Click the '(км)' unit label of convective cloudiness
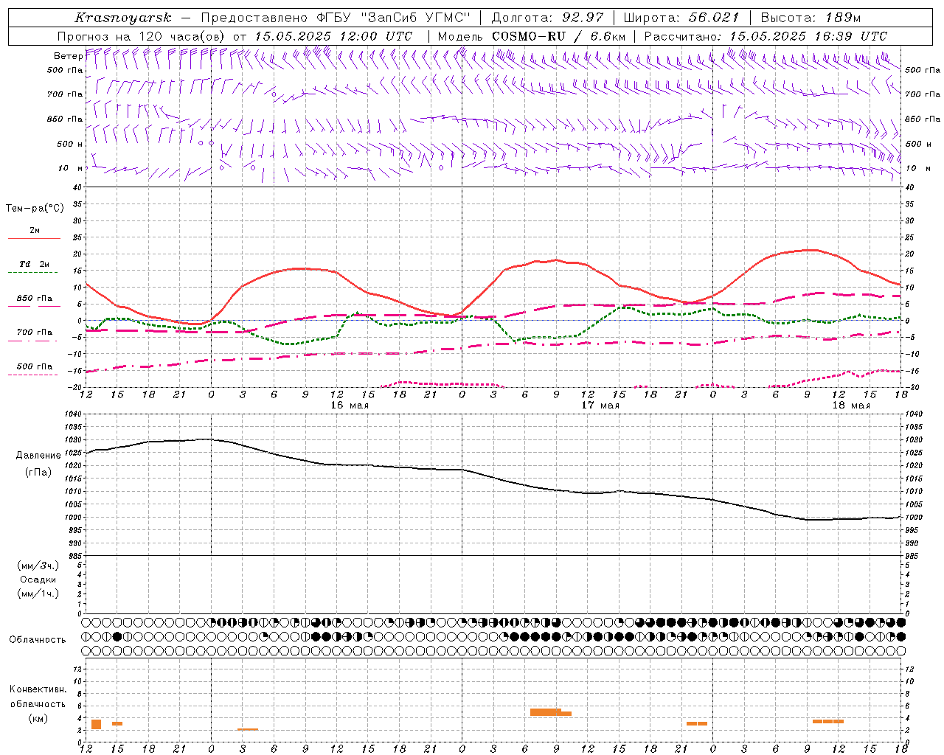This screenshot has width=944, height=755. [x=38, y=718]
